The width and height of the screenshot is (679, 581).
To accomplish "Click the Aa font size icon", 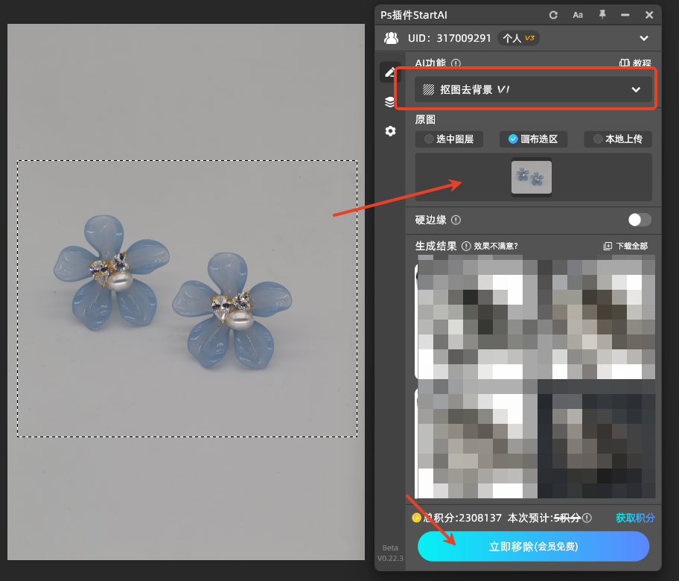I will point(578,15).
